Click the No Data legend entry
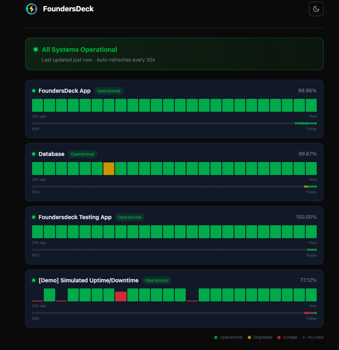 [313, 337]
